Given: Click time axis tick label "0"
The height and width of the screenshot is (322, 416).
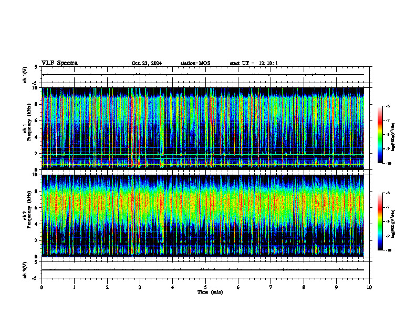Looking at the screenshot, I should tap(41, 287).
